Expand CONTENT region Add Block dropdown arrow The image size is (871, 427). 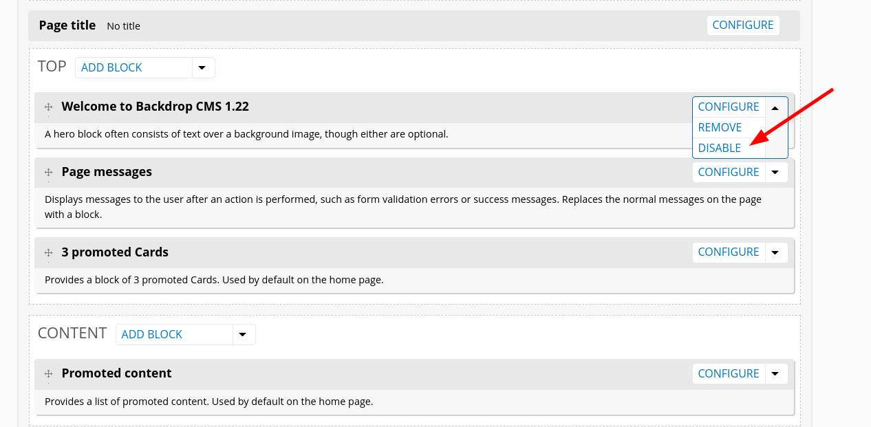pyautogui.click(x=243, y=334)
